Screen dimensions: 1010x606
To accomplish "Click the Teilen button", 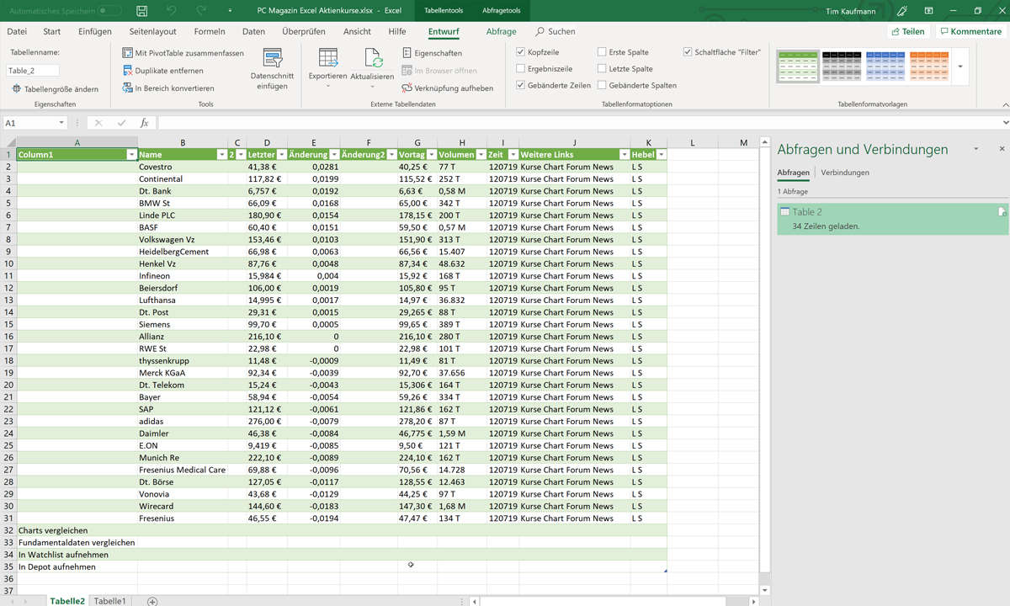I will tap(908, 31).
